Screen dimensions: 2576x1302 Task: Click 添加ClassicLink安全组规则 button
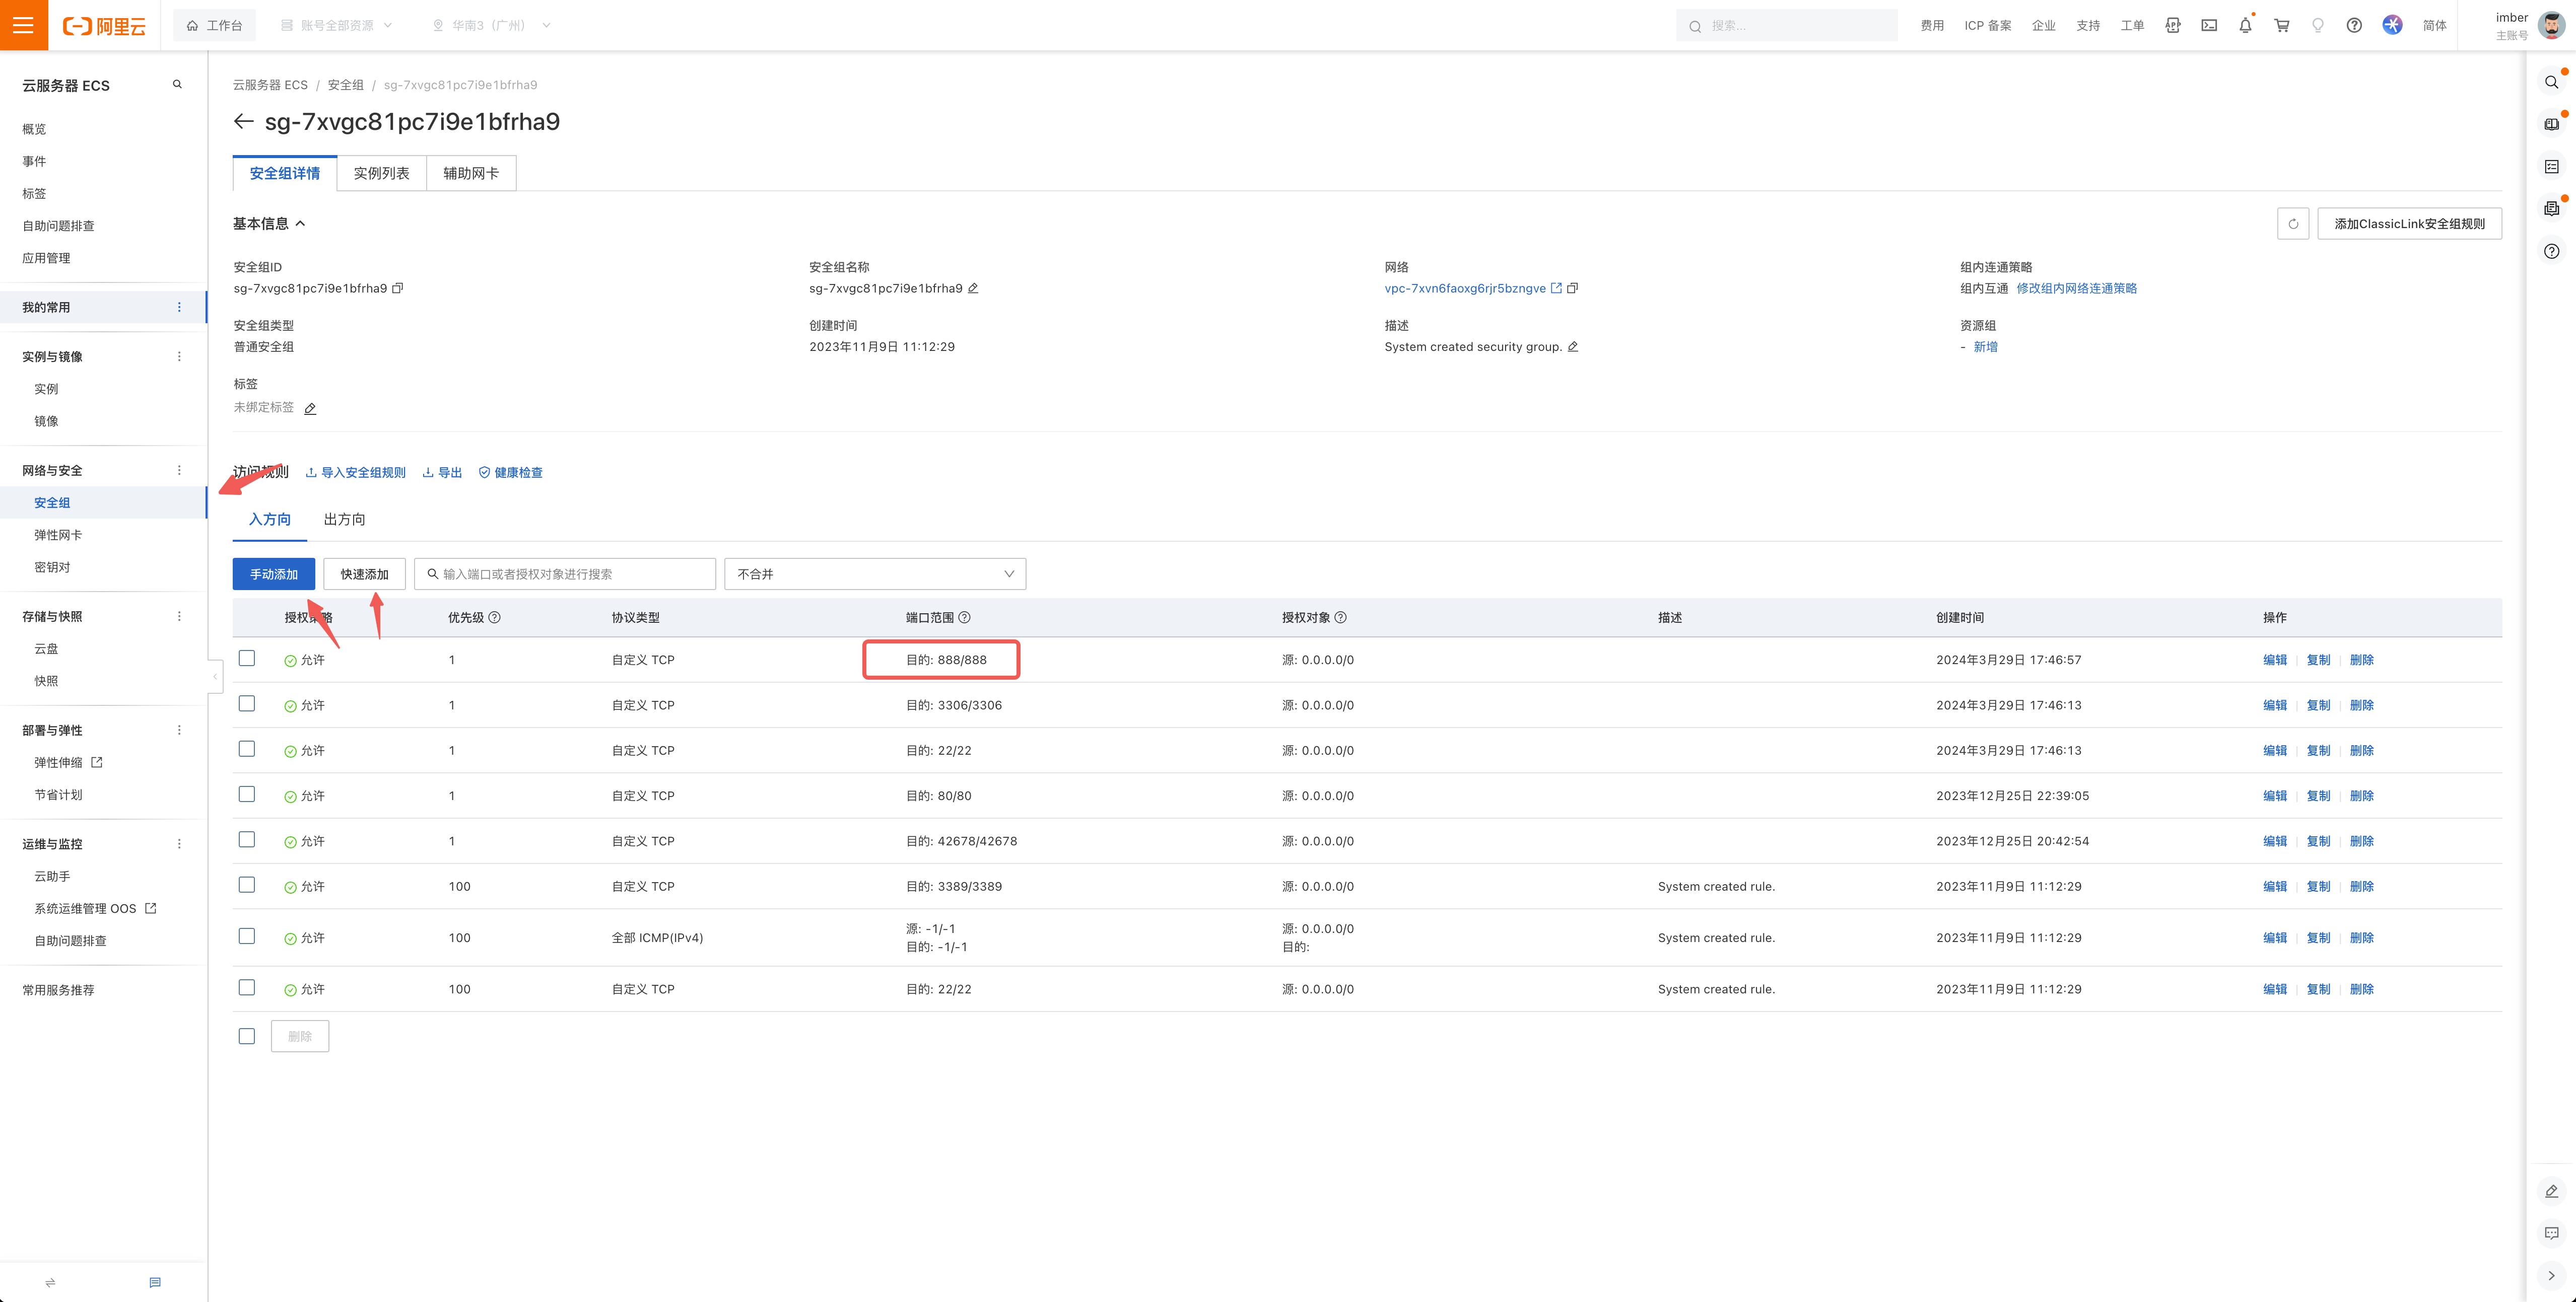[2409, 224]
